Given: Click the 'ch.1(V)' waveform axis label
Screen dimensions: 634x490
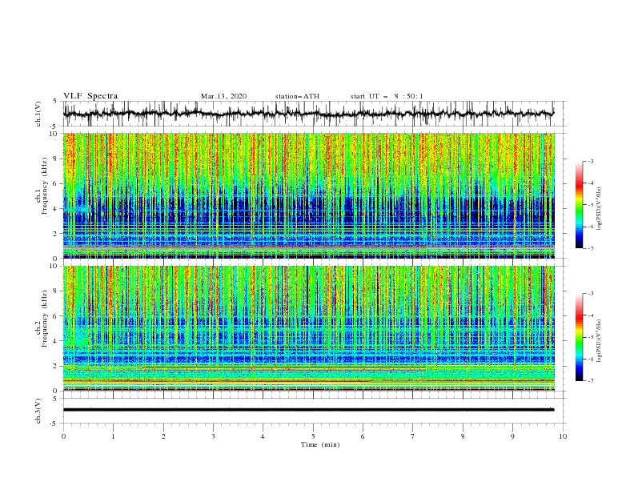Looking at the screenshot, I should coord(38,114).
